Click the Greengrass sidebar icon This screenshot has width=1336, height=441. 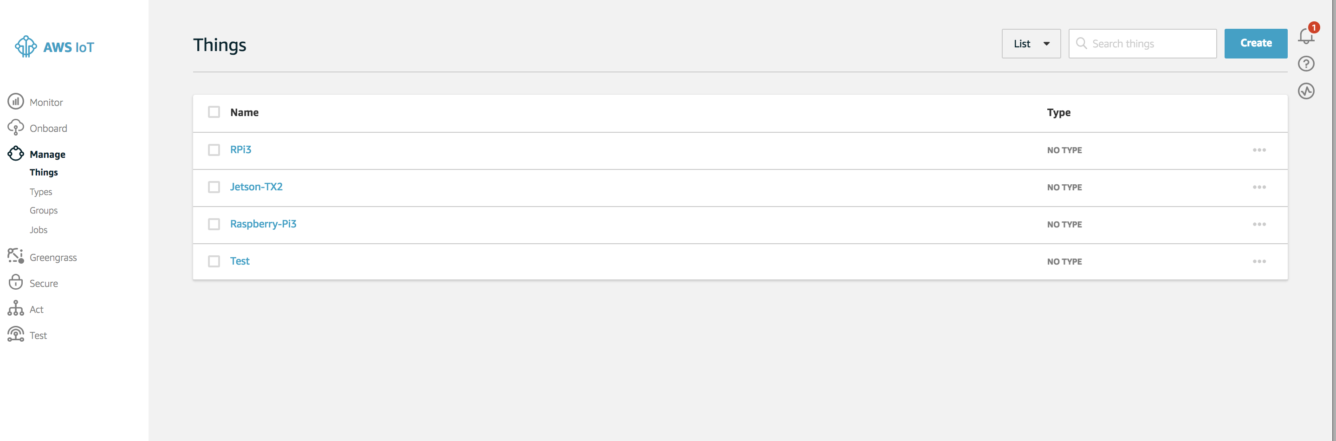tap(16, 256)
